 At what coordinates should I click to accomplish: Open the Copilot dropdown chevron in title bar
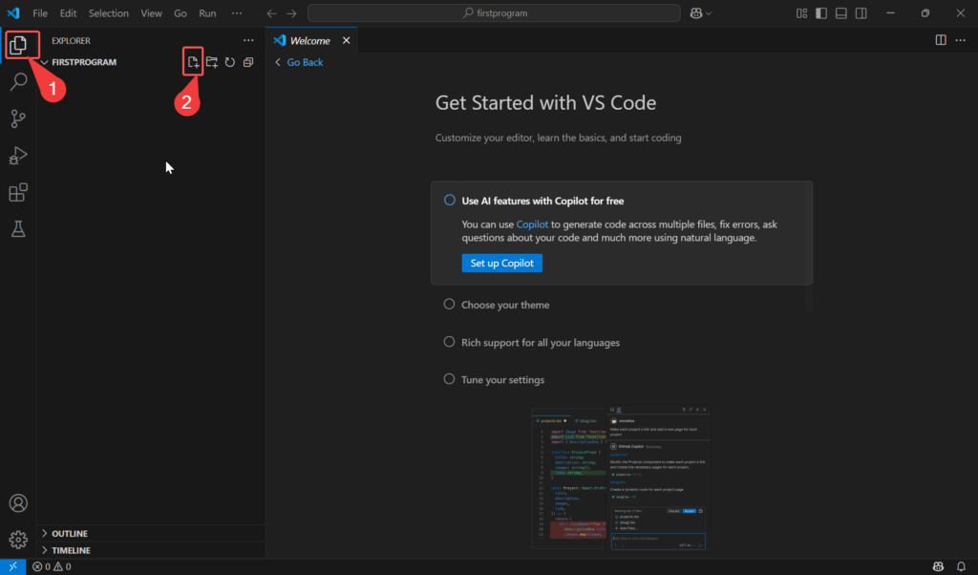709,13
